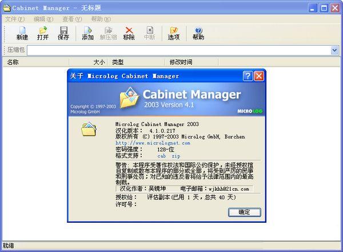Click the Cabinet Manager title bar app icon
Screen dimensions: 343x252
click(7, 7)
